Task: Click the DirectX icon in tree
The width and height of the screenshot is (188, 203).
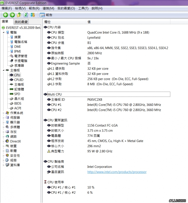Action: 7,141
